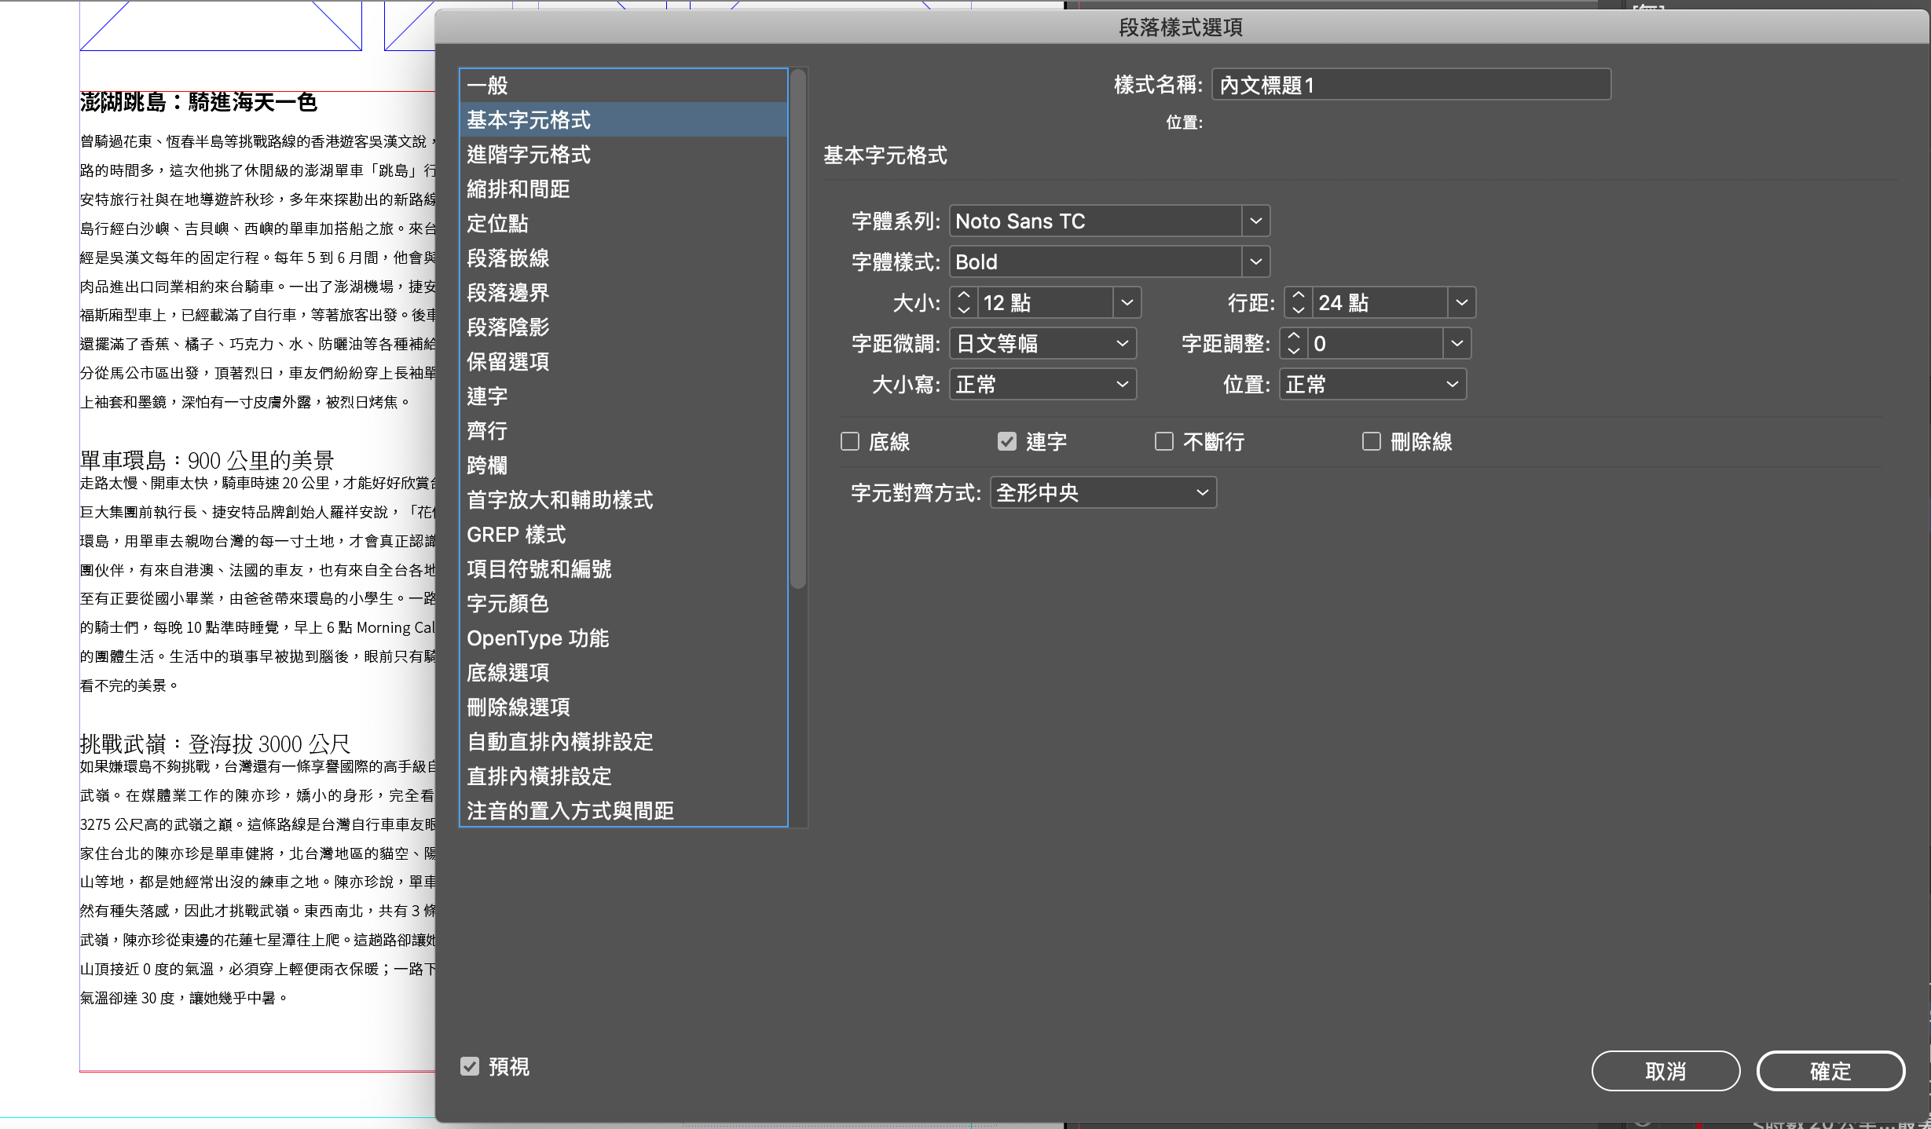The image size is (1931, 1129).
Task: Select 進階字元格式 in the category list
Action: click(529, 155)
